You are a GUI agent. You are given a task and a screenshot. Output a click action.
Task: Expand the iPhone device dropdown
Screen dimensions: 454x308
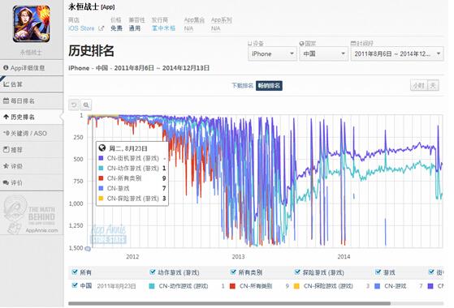pyautogui.click(x=272, y=53)
